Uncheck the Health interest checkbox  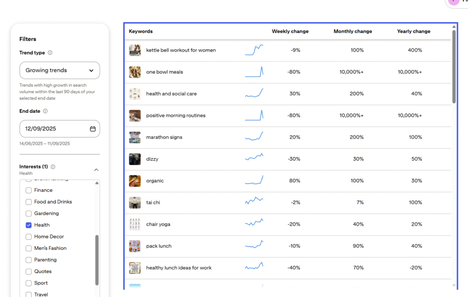coord(29,225)
